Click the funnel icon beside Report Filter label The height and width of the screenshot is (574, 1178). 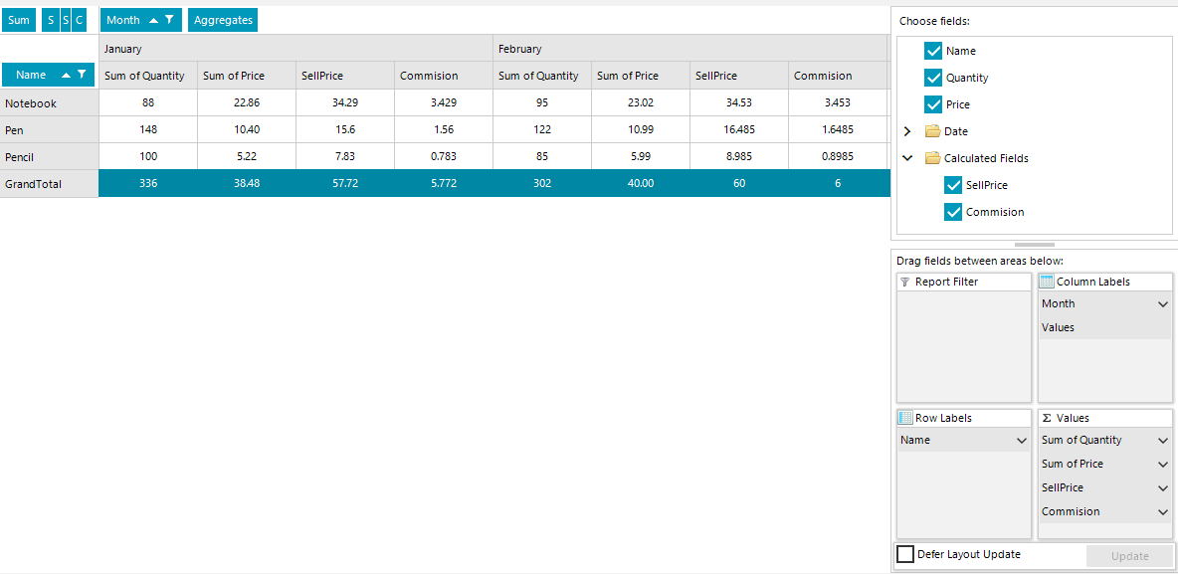(907, 282)
